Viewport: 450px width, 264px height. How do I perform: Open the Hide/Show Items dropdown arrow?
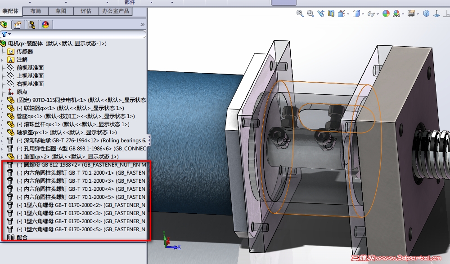(378, 14)
